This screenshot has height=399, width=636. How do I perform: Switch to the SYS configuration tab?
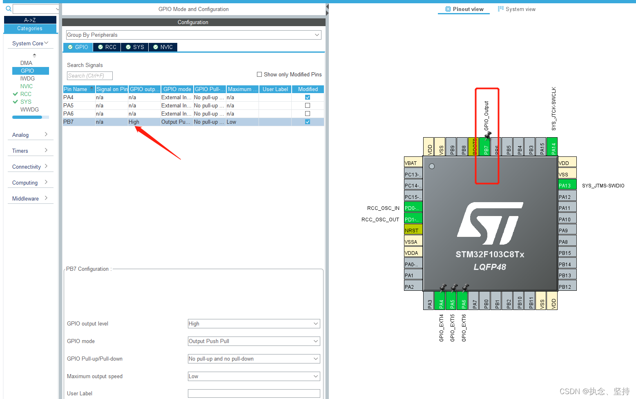135,47
